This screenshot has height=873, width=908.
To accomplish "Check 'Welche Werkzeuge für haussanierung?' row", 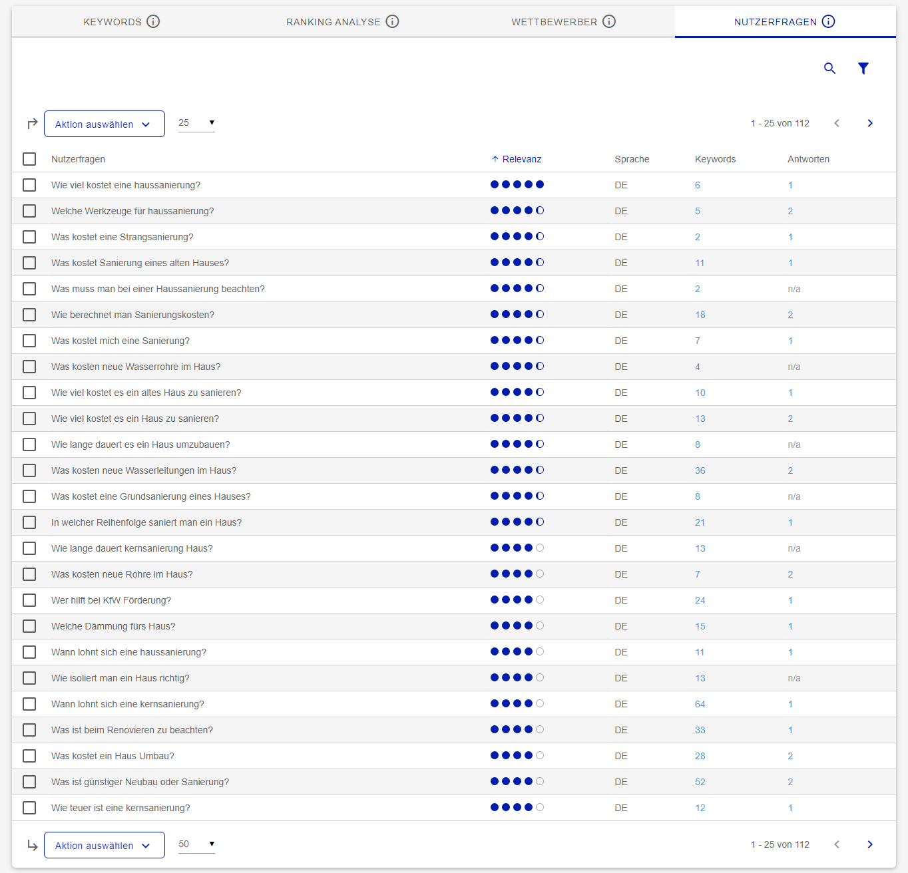I will (29, 211).
